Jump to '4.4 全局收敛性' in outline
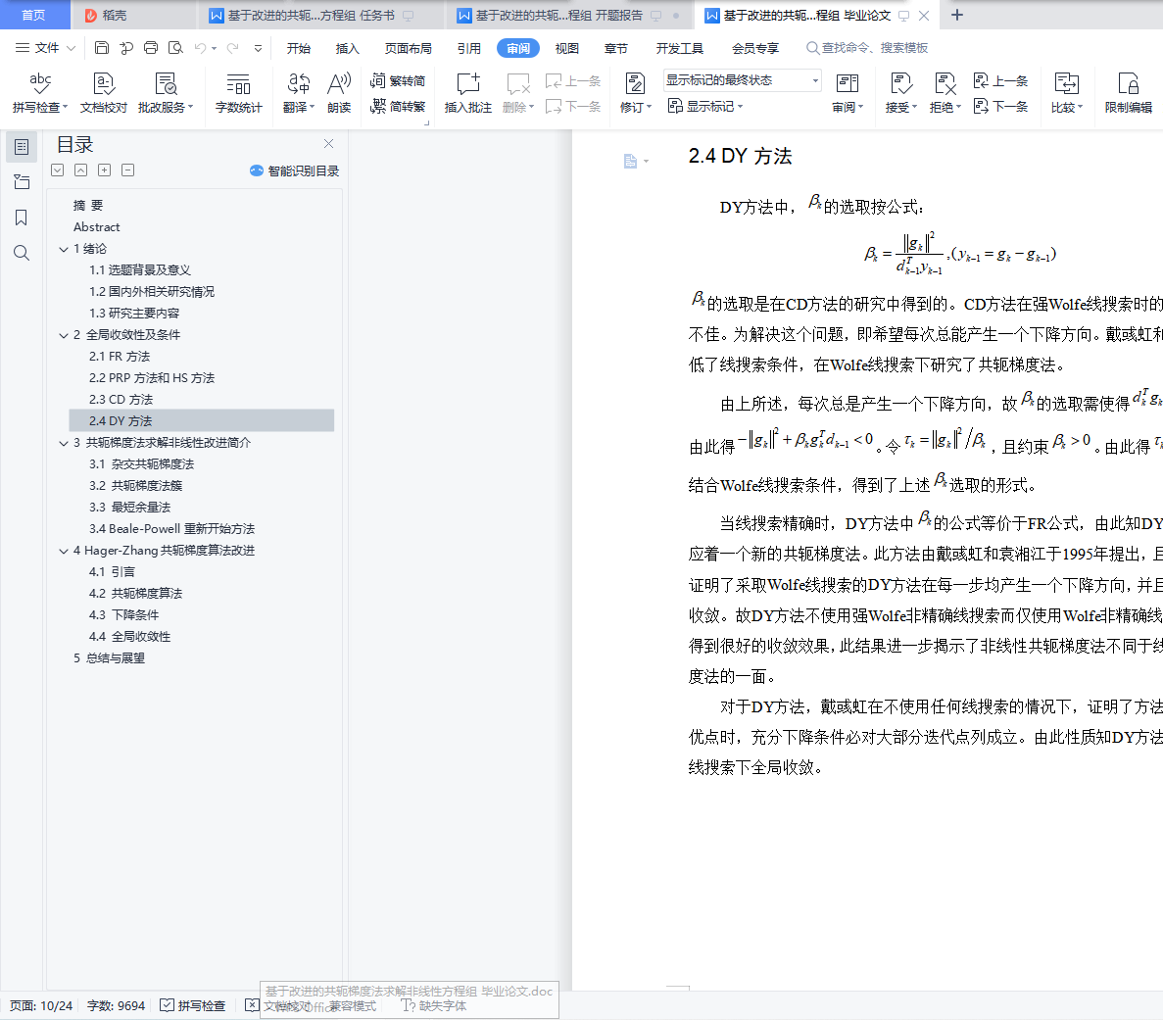The image size is (1163, 1020). click(x=129, y=637)
